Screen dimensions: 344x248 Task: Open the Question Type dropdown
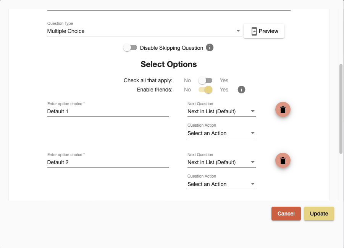pos(145,31)
